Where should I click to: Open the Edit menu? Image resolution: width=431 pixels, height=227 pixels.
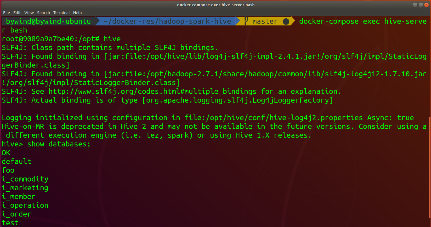tap(17, 13)
